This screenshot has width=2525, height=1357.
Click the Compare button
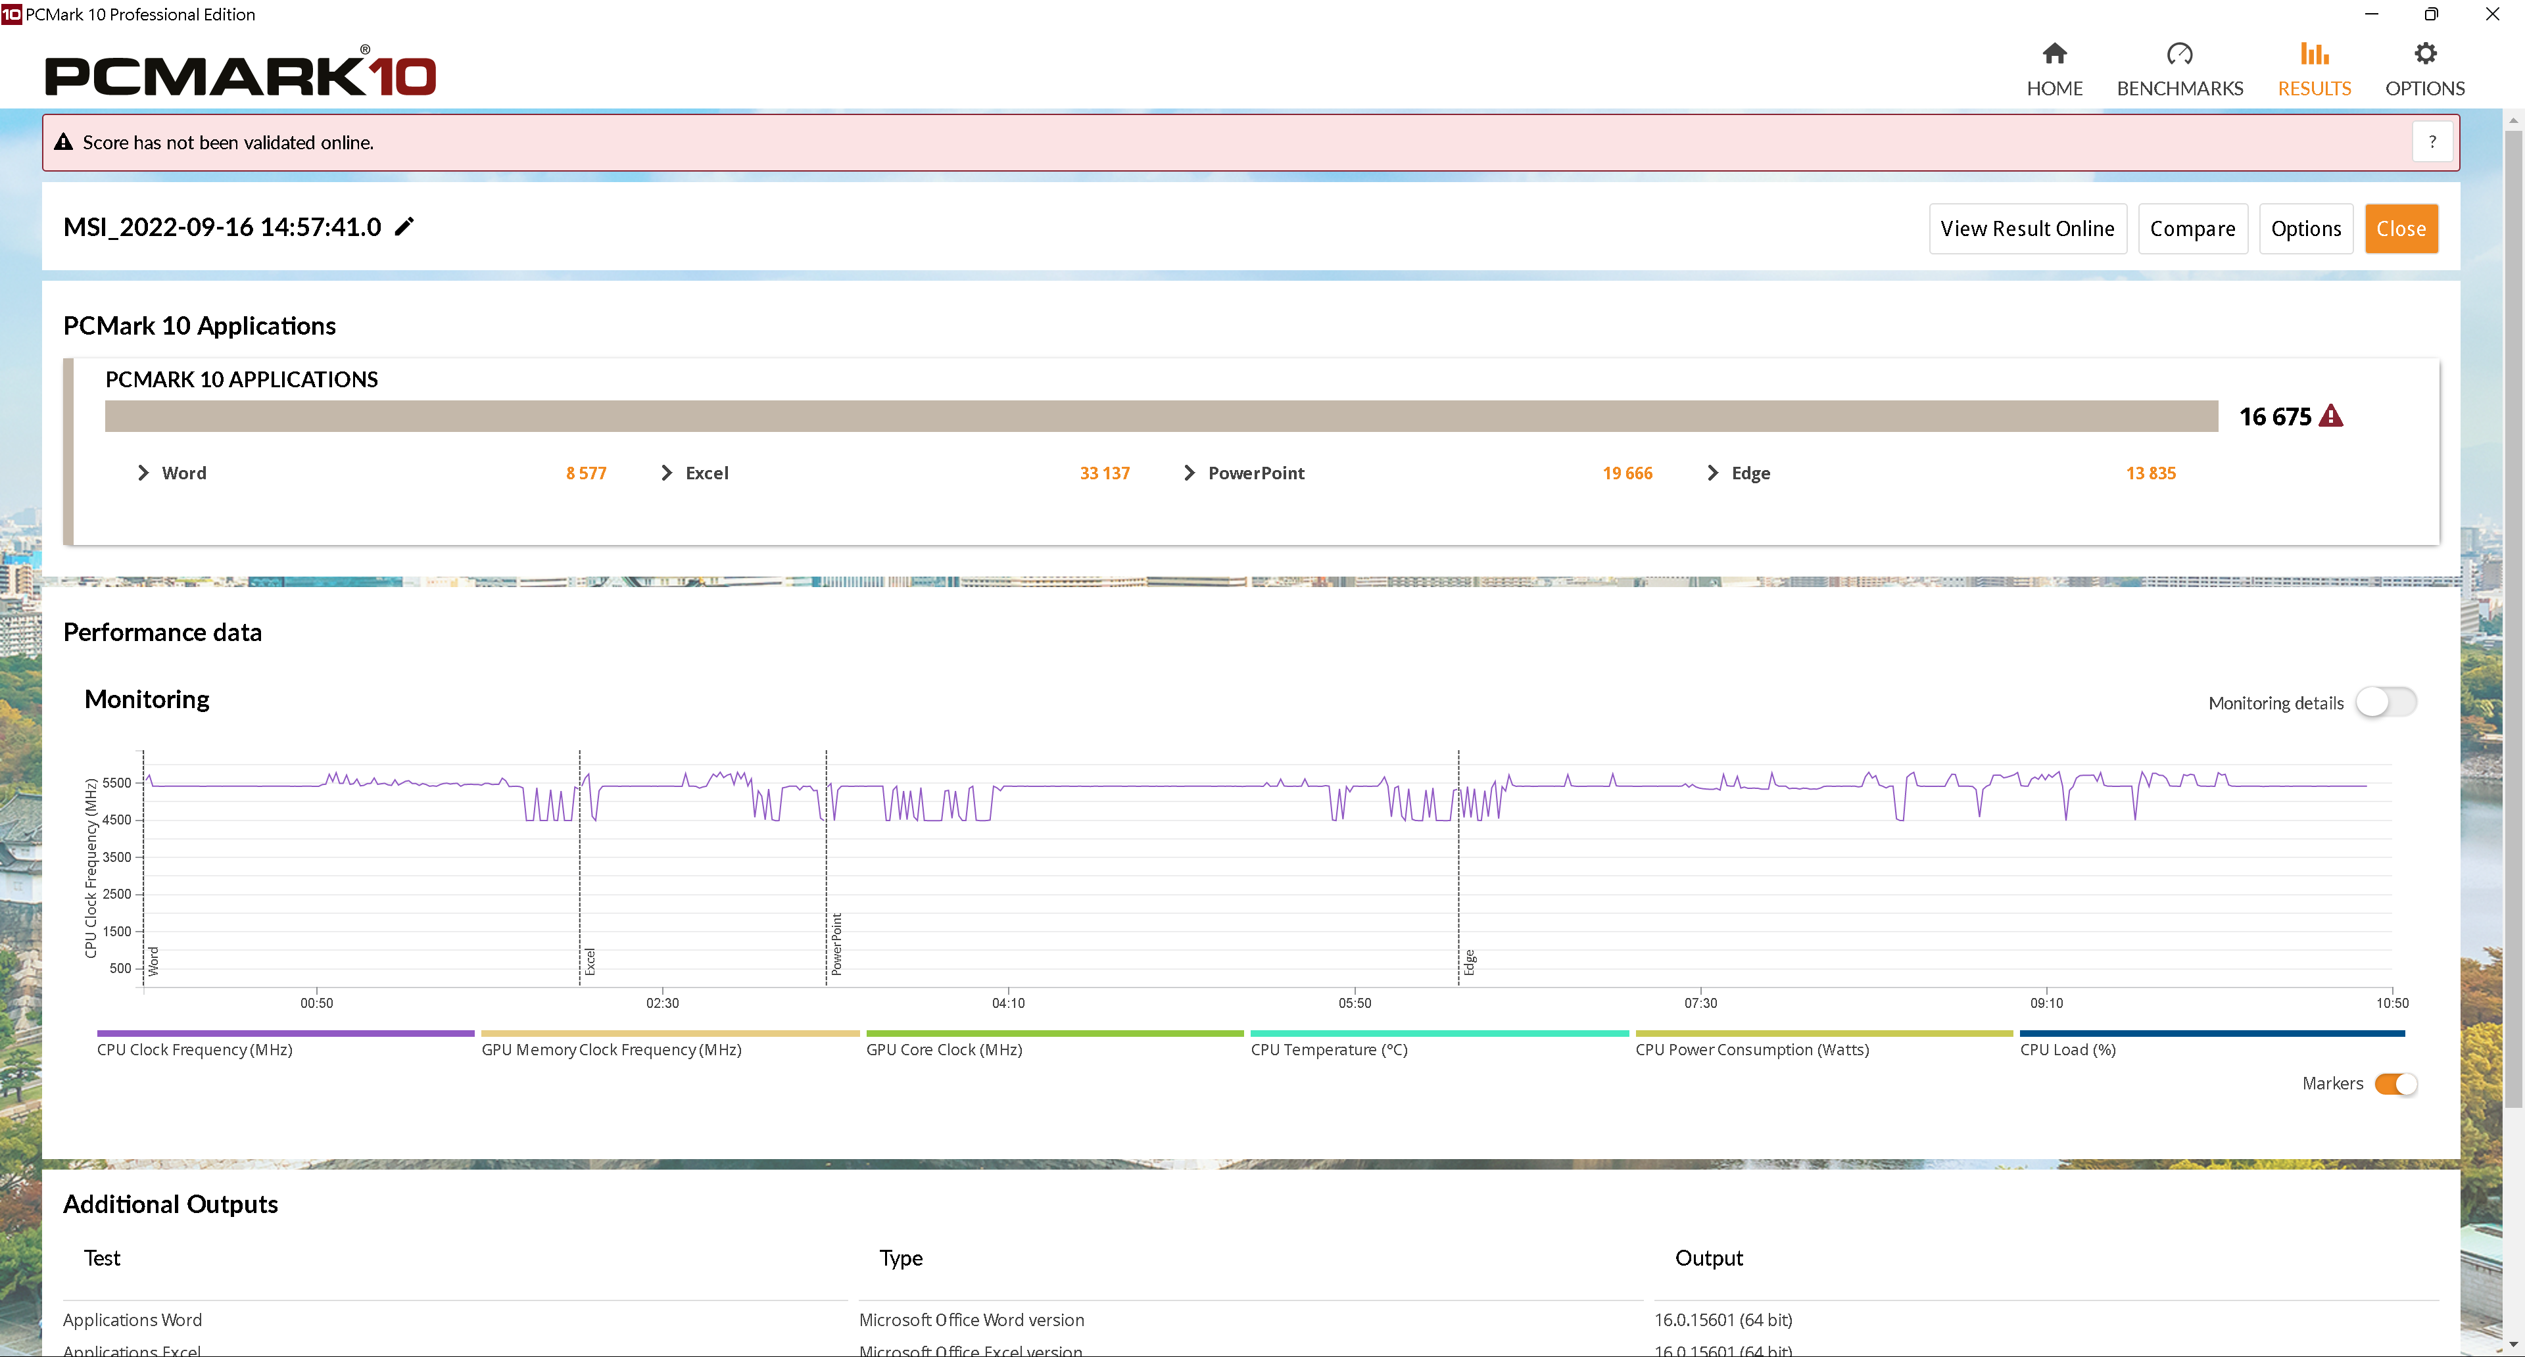[x=2193, y=228]
